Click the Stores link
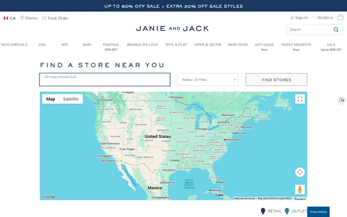 [x=31, y=18]
